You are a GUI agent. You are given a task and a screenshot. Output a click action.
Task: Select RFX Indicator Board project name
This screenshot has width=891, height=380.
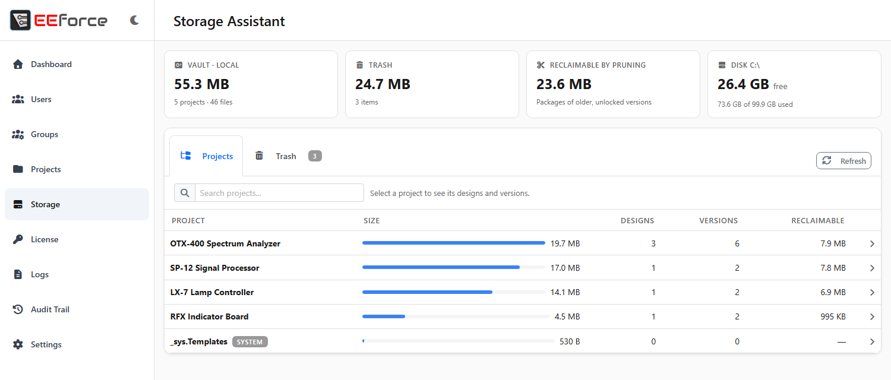click(x=209, y=316)
